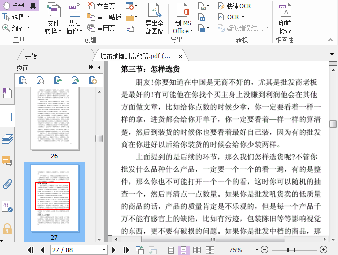Viewport: 338px width, 255px height.
Task: Click the thumbnail panel scroll up arrow
Action: pyautogui.click(x=99, y=92)
